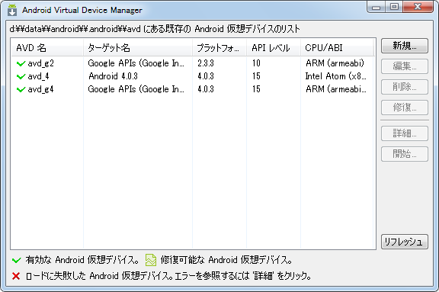Sort by ターゲット名 column header
This screenshot has height=292, width=439.
tap(138, 48)
